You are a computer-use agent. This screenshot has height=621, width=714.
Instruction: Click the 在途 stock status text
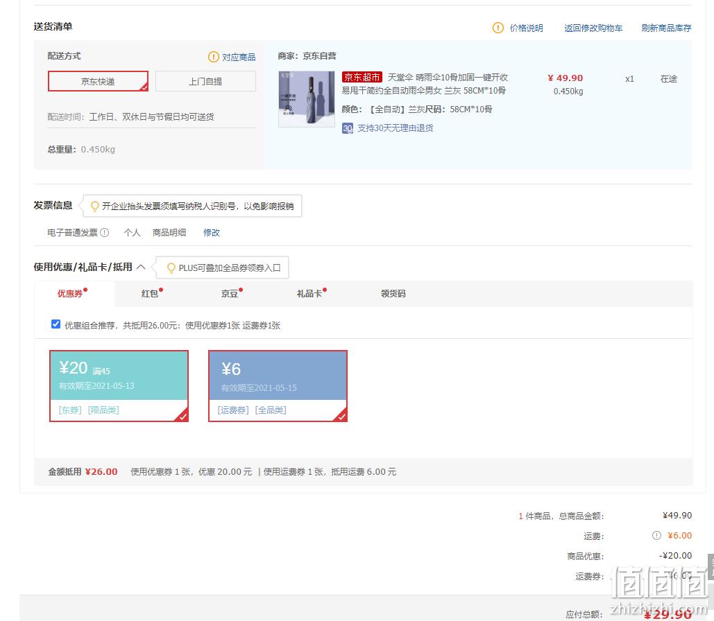click(668, 79)
